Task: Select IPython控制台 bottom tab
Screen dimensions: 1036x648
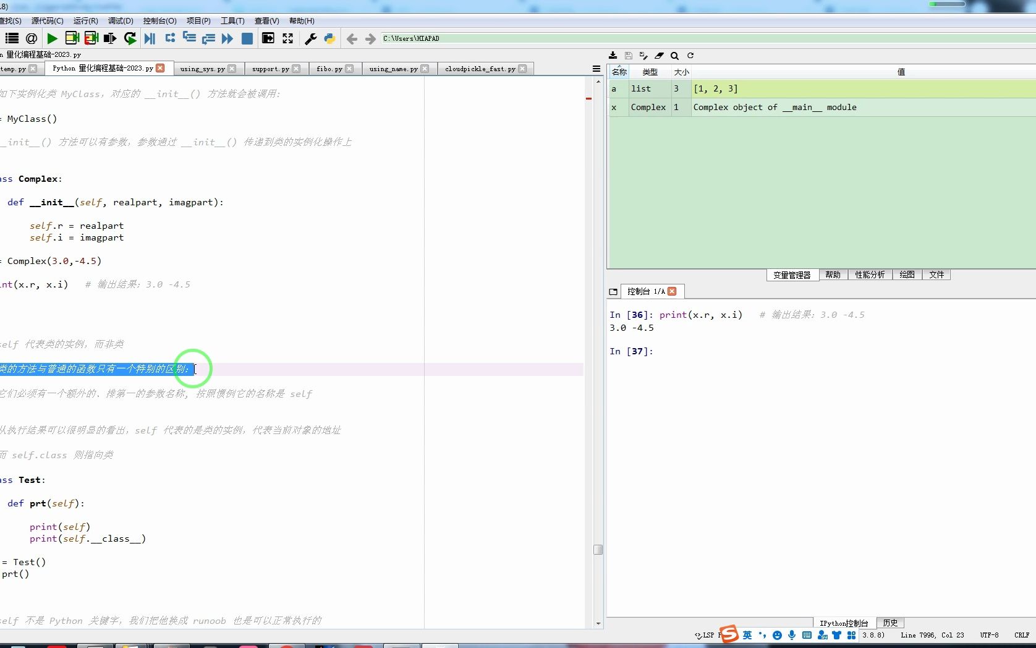Action: click(844, 623)
